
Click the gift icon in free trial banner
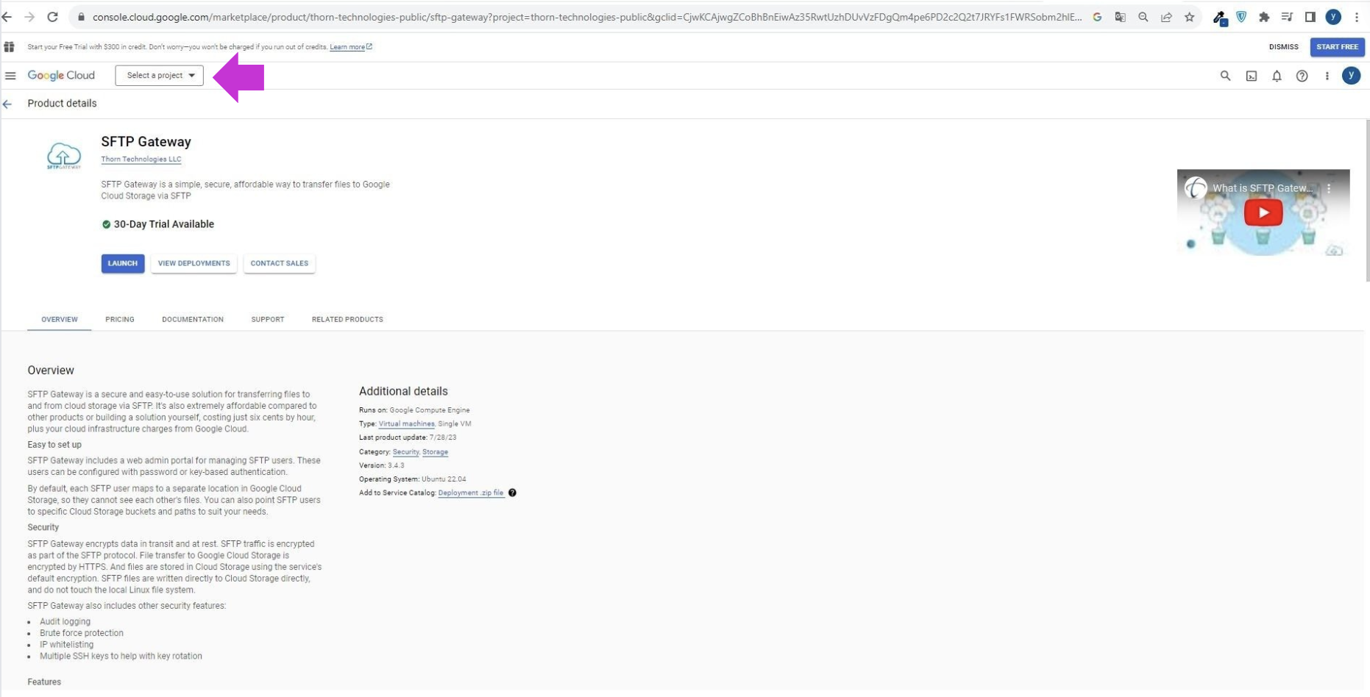[x=9, y=47]
